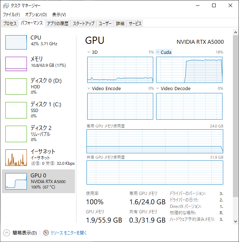Click the 3D engine usage graph
Screen dimensions: 239x242
120,70
